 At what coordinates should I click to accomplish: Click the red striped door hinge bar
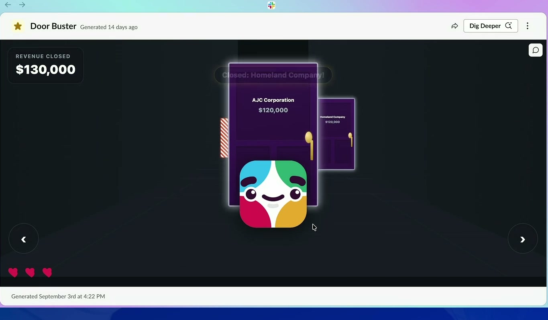point(224,138)
